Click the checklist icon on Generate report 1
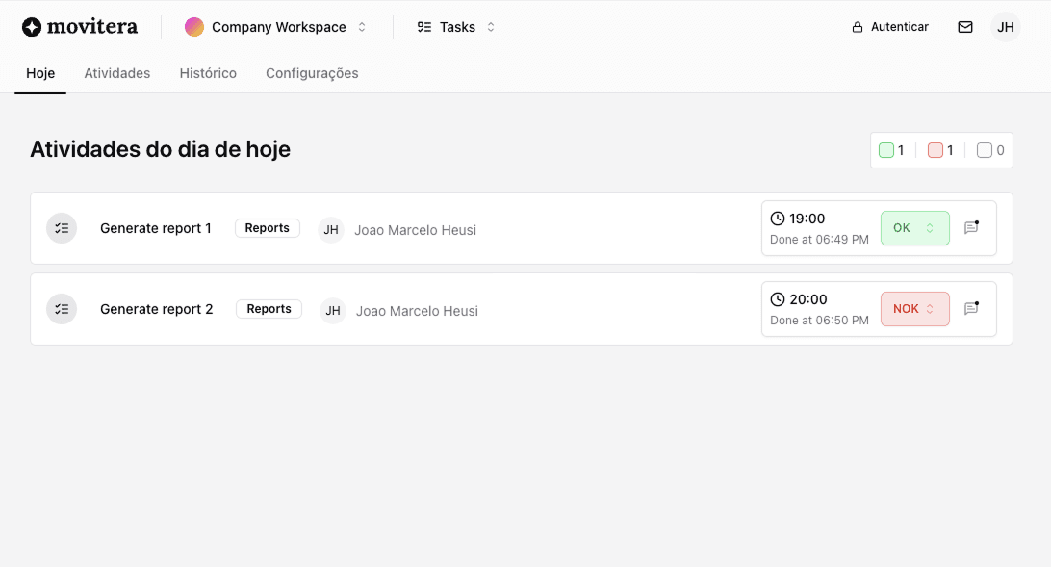1051x567 pixels. pos(61,228)
